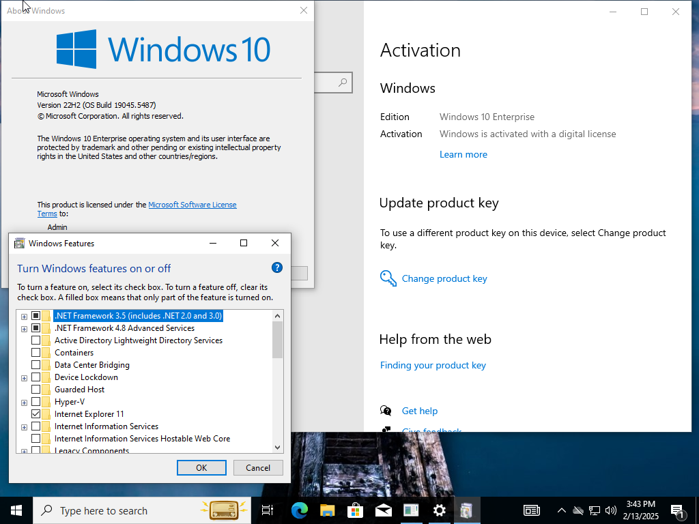This screenshot has width=699, height=524.
Task: Enable Active Directory Lightweight Directory Services
Action: coord(35,340)
